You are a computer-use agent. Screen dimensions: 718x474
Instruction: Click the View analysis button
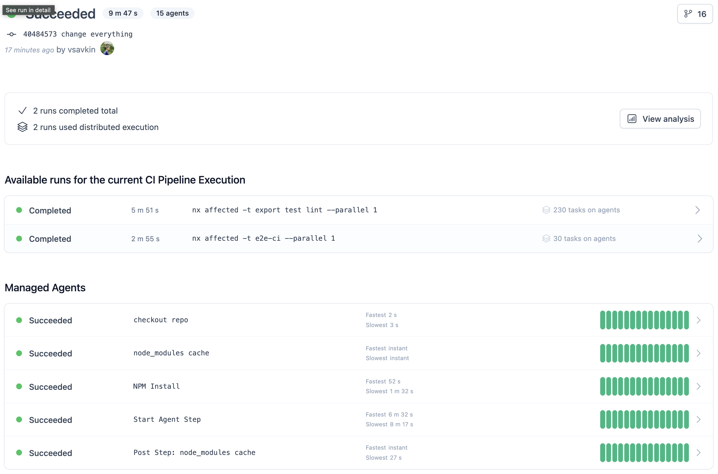tap(660, 119)
